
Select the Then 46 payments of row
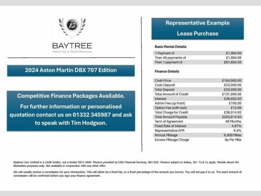[x=198, y=57]
